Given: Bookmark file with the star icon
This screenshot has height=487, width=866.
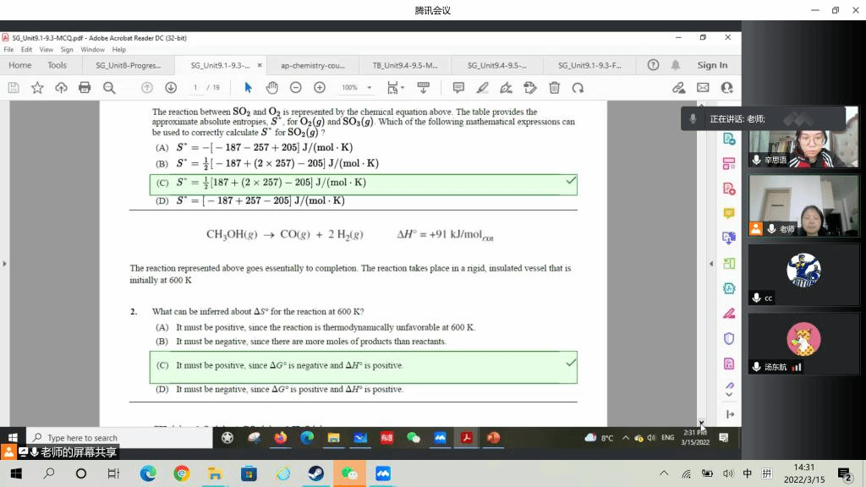Looking at the screenshot, I should coord(37,88).
